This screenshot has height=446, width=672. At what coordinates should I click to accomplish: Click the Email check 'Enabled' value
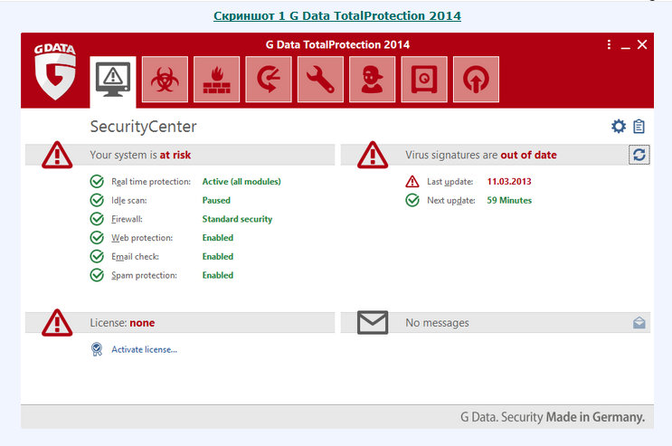[x=218, y=256]
